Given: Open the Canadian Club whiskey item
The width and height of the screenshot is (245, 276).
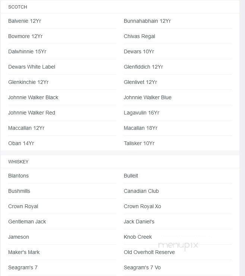Looking at the screenshot, I should point(141,191).
